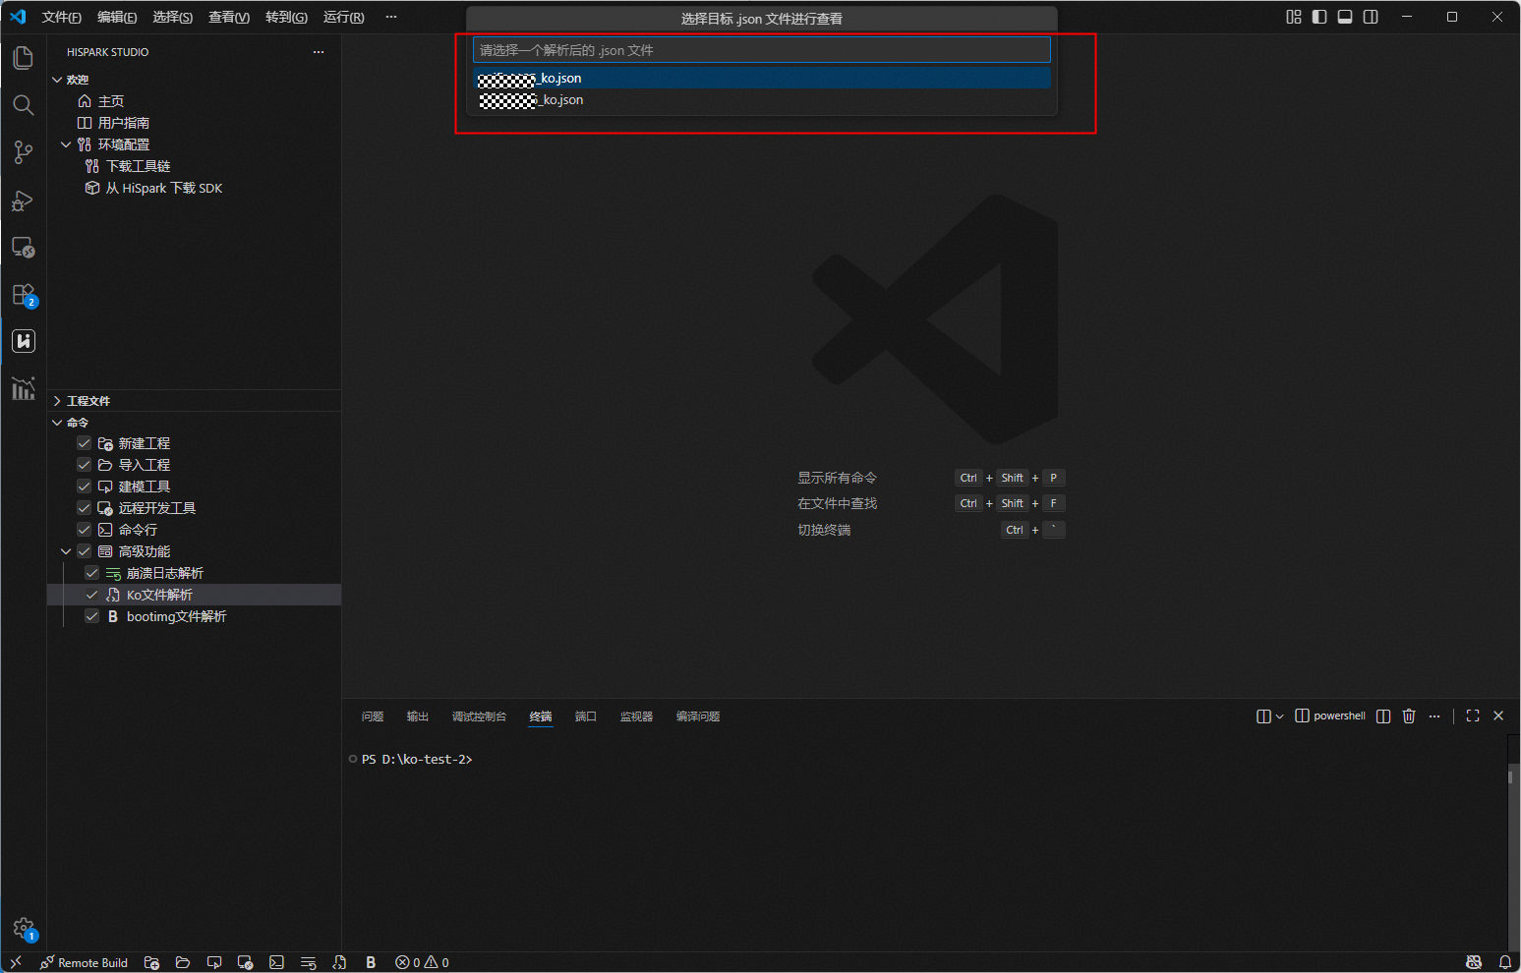Screen dimensions: 1521x973
Task: Uncheck the 崩溃日志解析 checkbox
Action: click(92, 573)
